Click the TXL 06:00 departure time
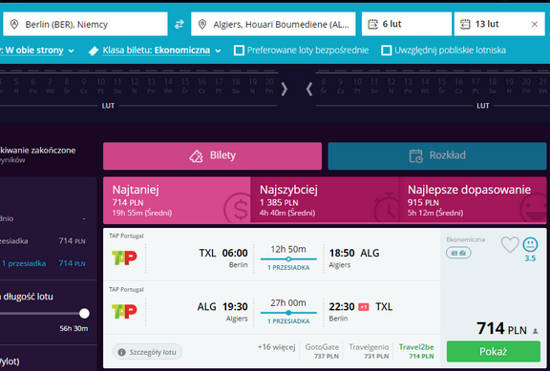 pyautogui.click(x=223, y=253)
